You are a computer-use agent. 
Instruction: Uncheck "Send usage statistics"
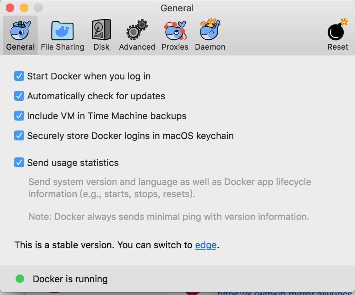[x=19, y=162]
